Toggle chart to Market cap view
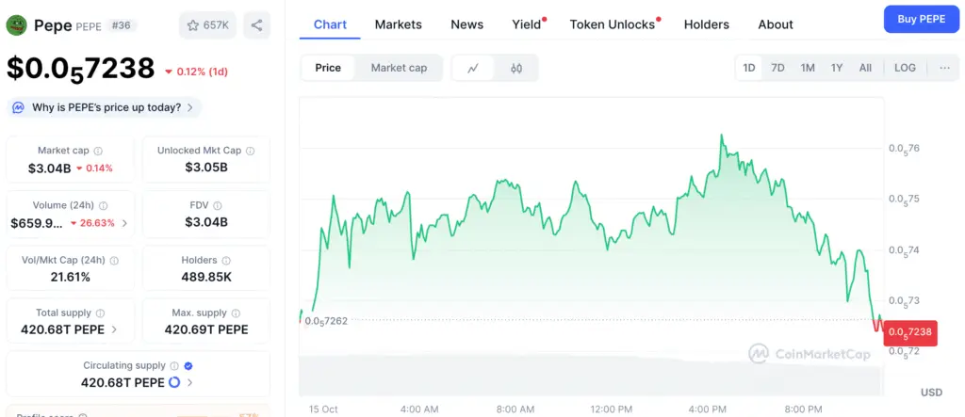The width and height of the screenshot is (965, 417). [x=399, y=68]
